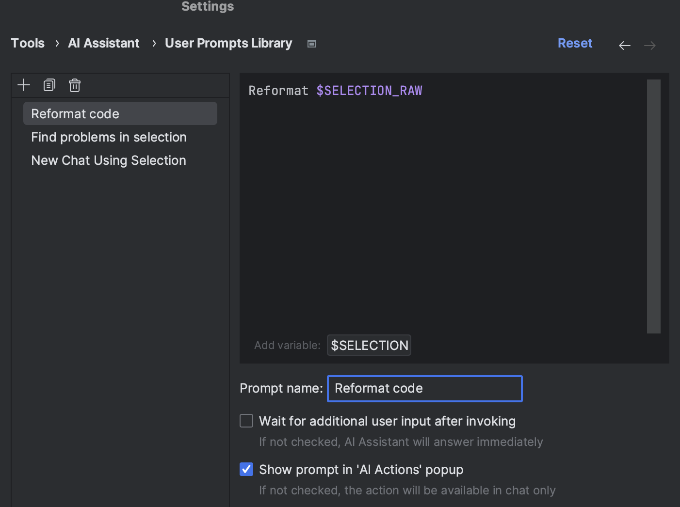The image size is (680, 507).
Task: Go to the Tools breadcrumb
Action: click(28, 43)
